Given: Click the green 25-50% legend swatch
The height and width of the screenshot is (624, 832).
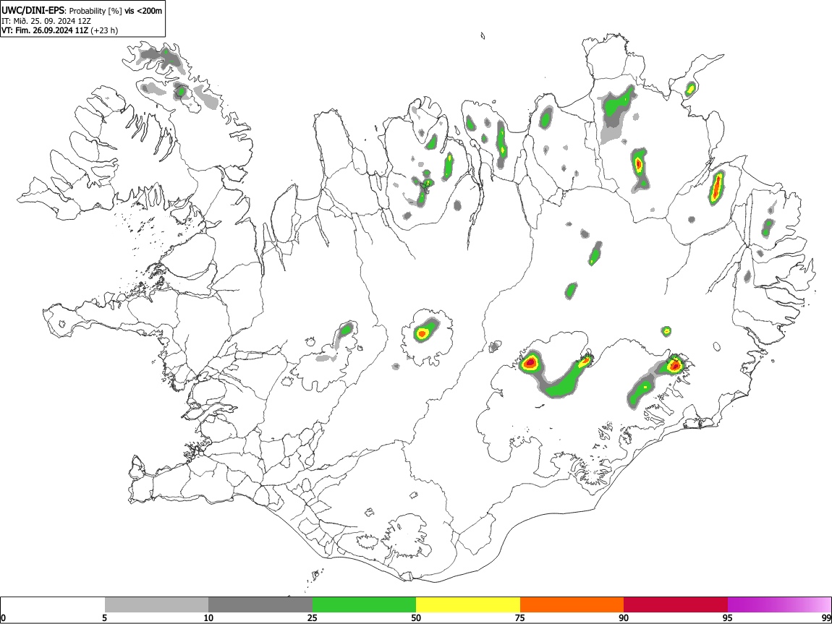Looking at the screenshot, I should 364,605.
